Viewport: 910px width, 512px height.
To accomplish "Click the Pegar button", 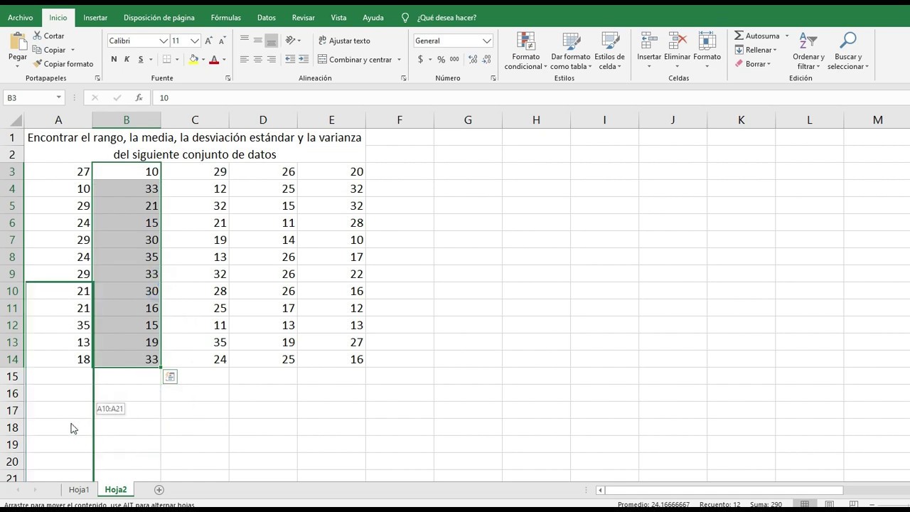I will pyautogui.click(x=19, y=50).
